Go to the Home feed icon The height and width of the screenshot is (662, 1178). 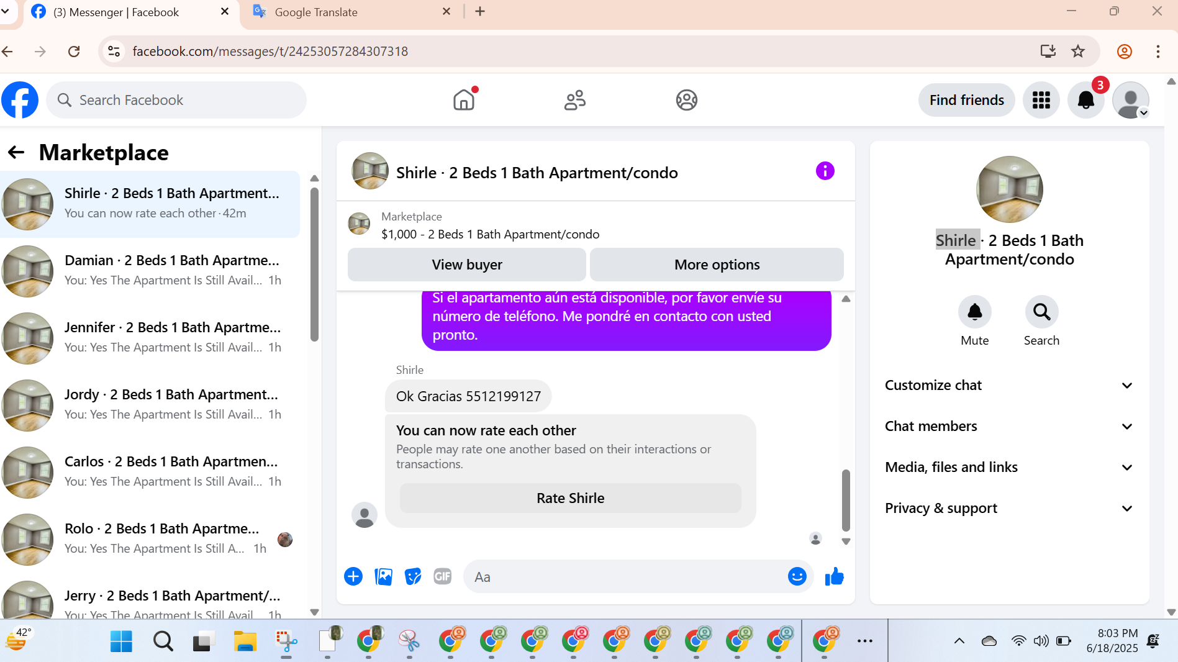point(464,100)
